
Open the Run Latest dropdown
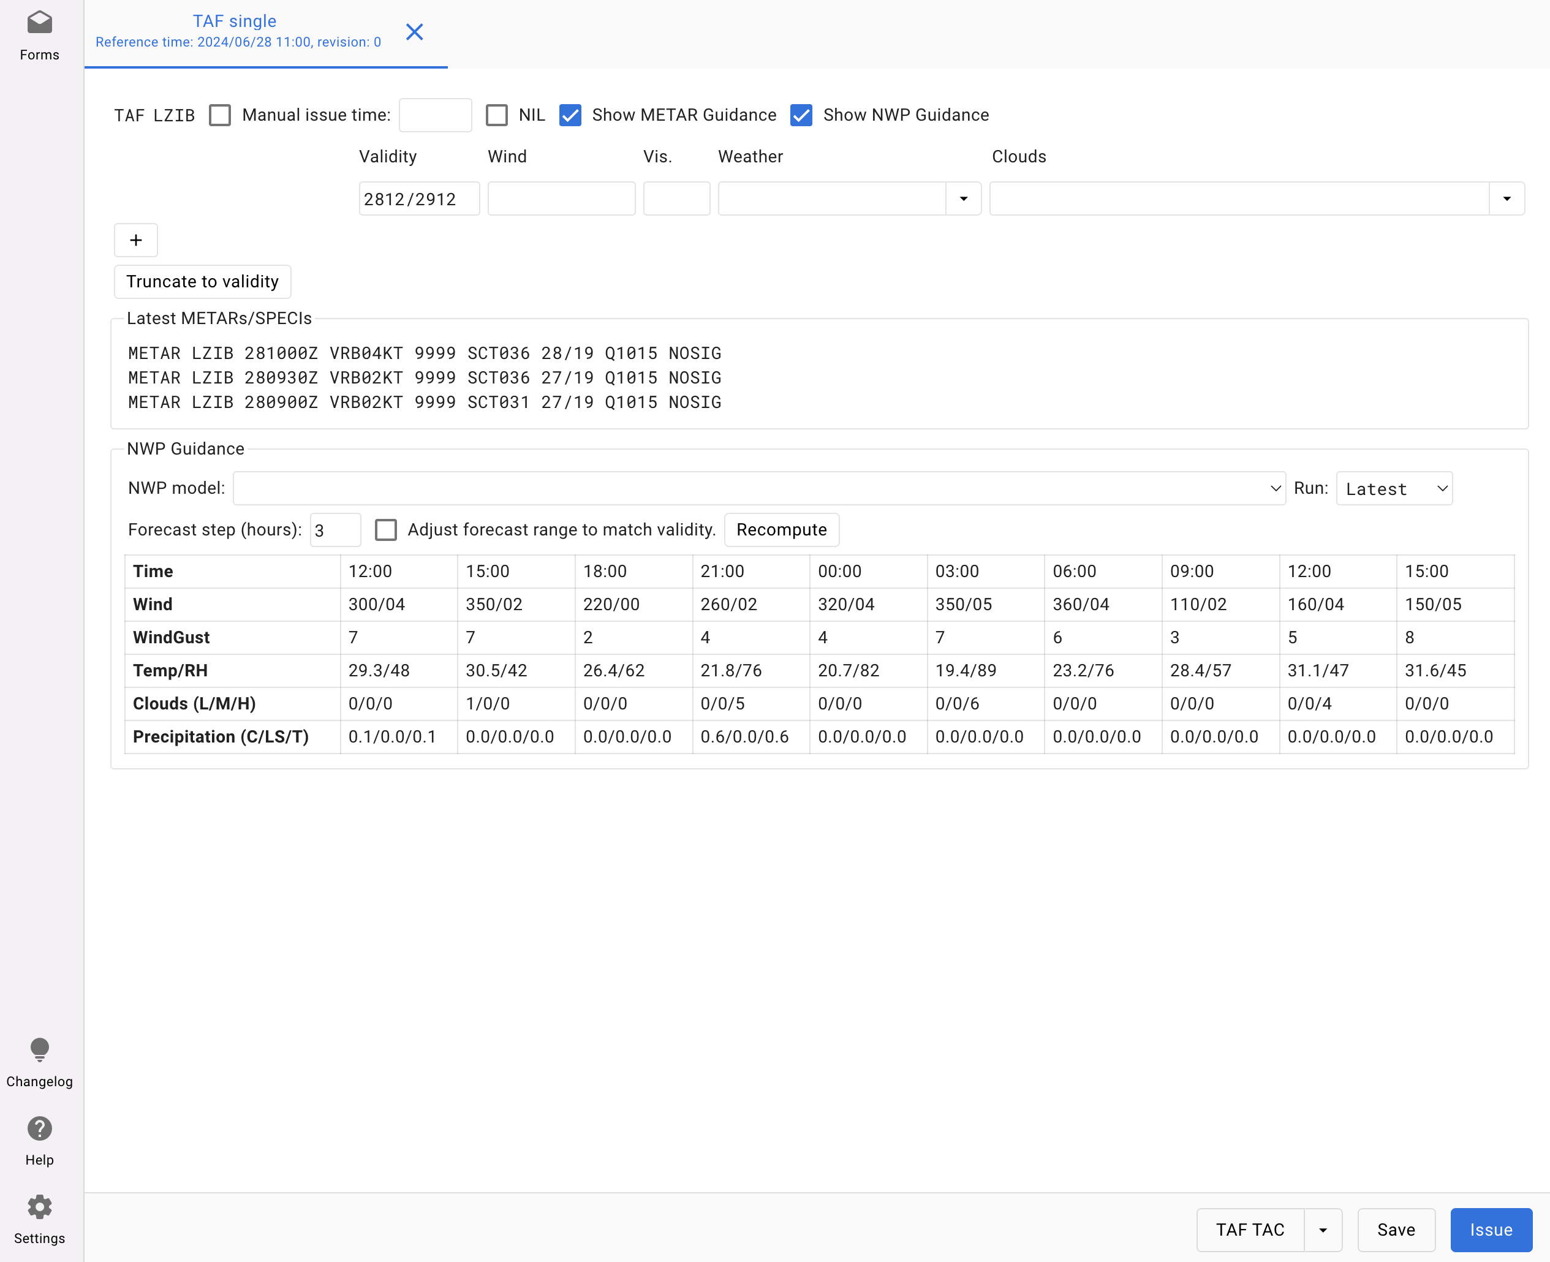[1394, 488]
